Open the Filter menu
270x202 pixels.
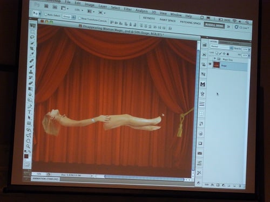(127, 9)
